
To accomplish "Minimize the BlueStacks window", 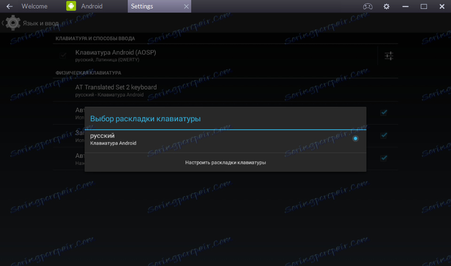I will point(405,6).
